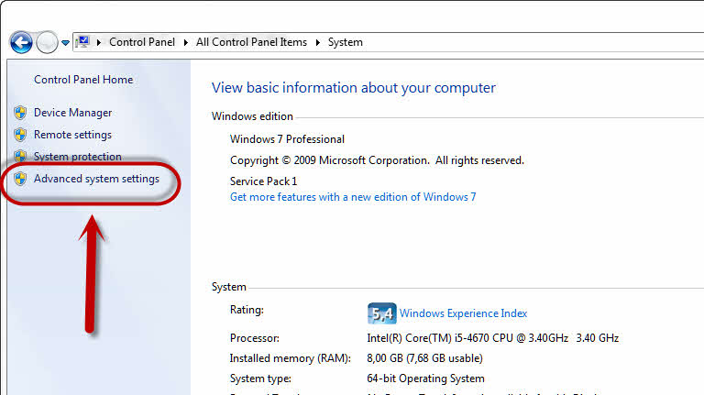
Task: Select the Control Panel breadcrumb
Action: click(x=142, y=42)
